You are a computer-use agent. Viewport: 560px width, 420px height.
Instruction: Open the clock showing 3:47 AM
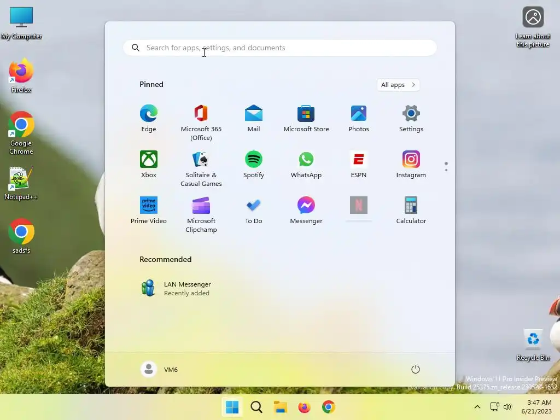click(x=536, y=407)
